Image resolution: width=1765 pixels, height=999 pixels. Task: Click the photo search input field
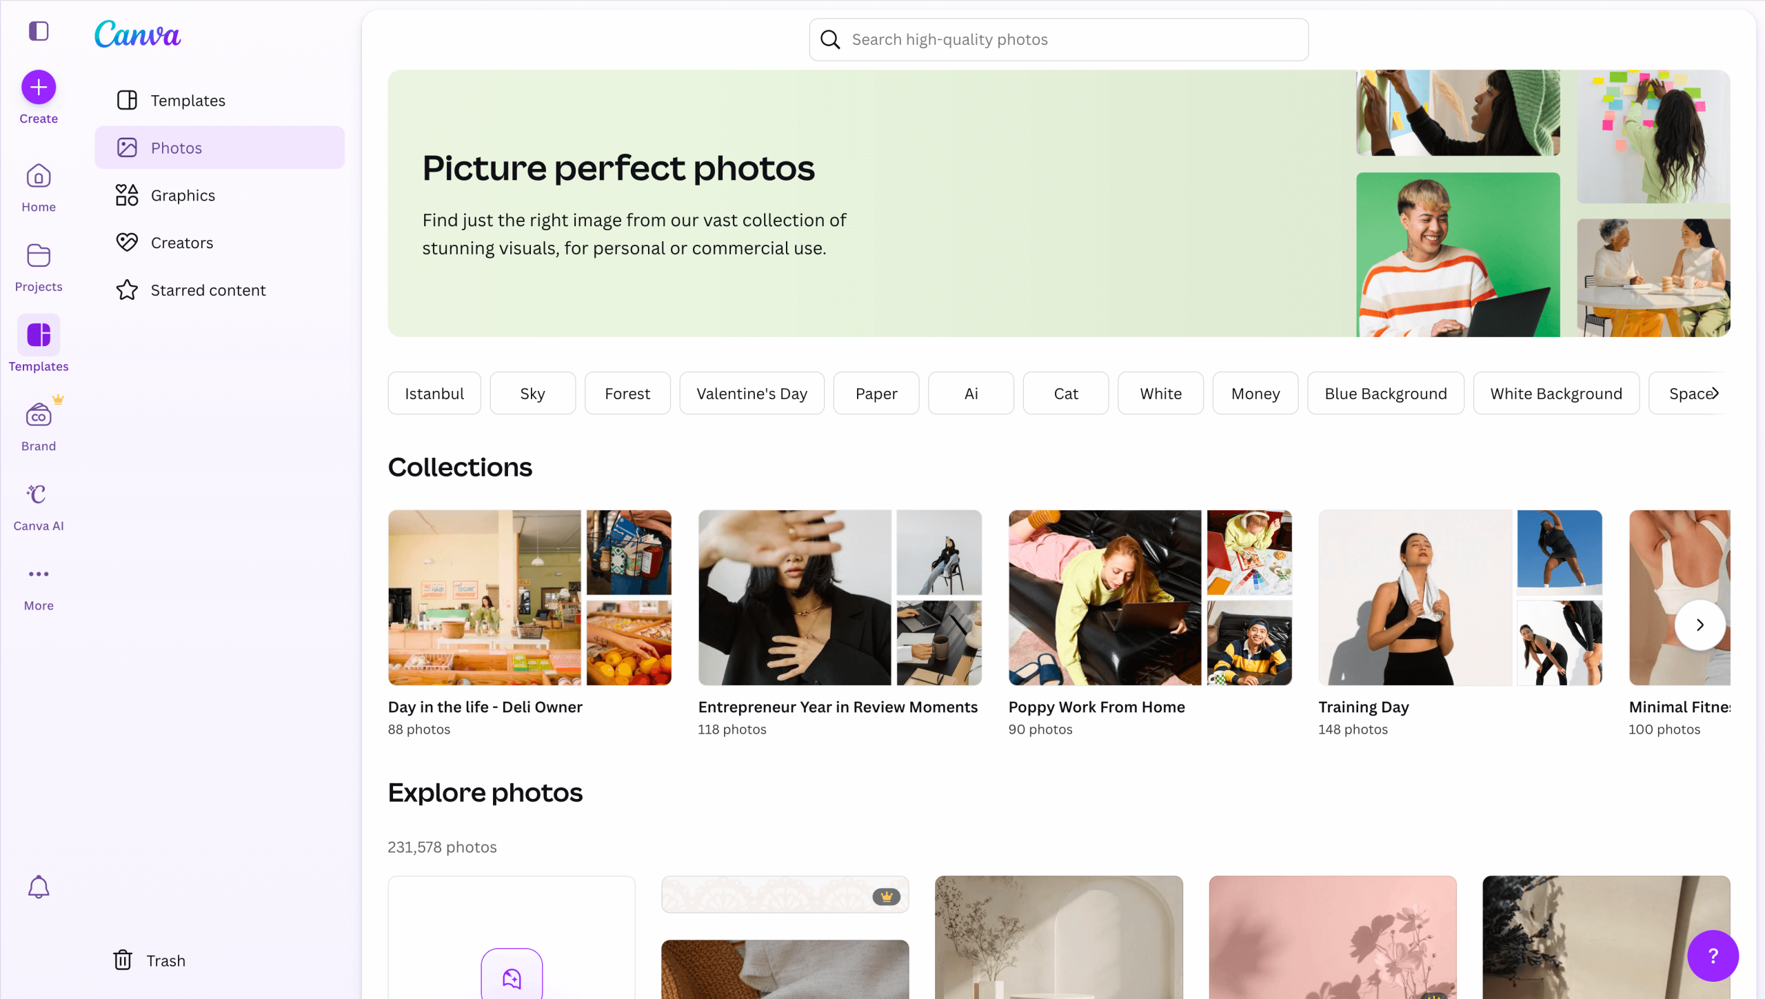click(1058, 39)
